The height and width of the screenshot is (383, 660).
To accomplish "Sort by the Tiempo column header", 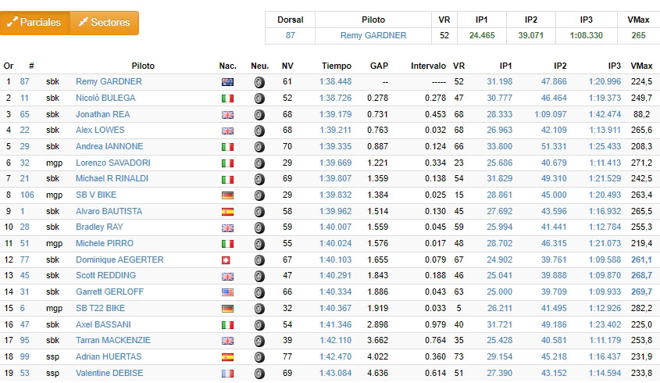I will [x=336, y=66].
